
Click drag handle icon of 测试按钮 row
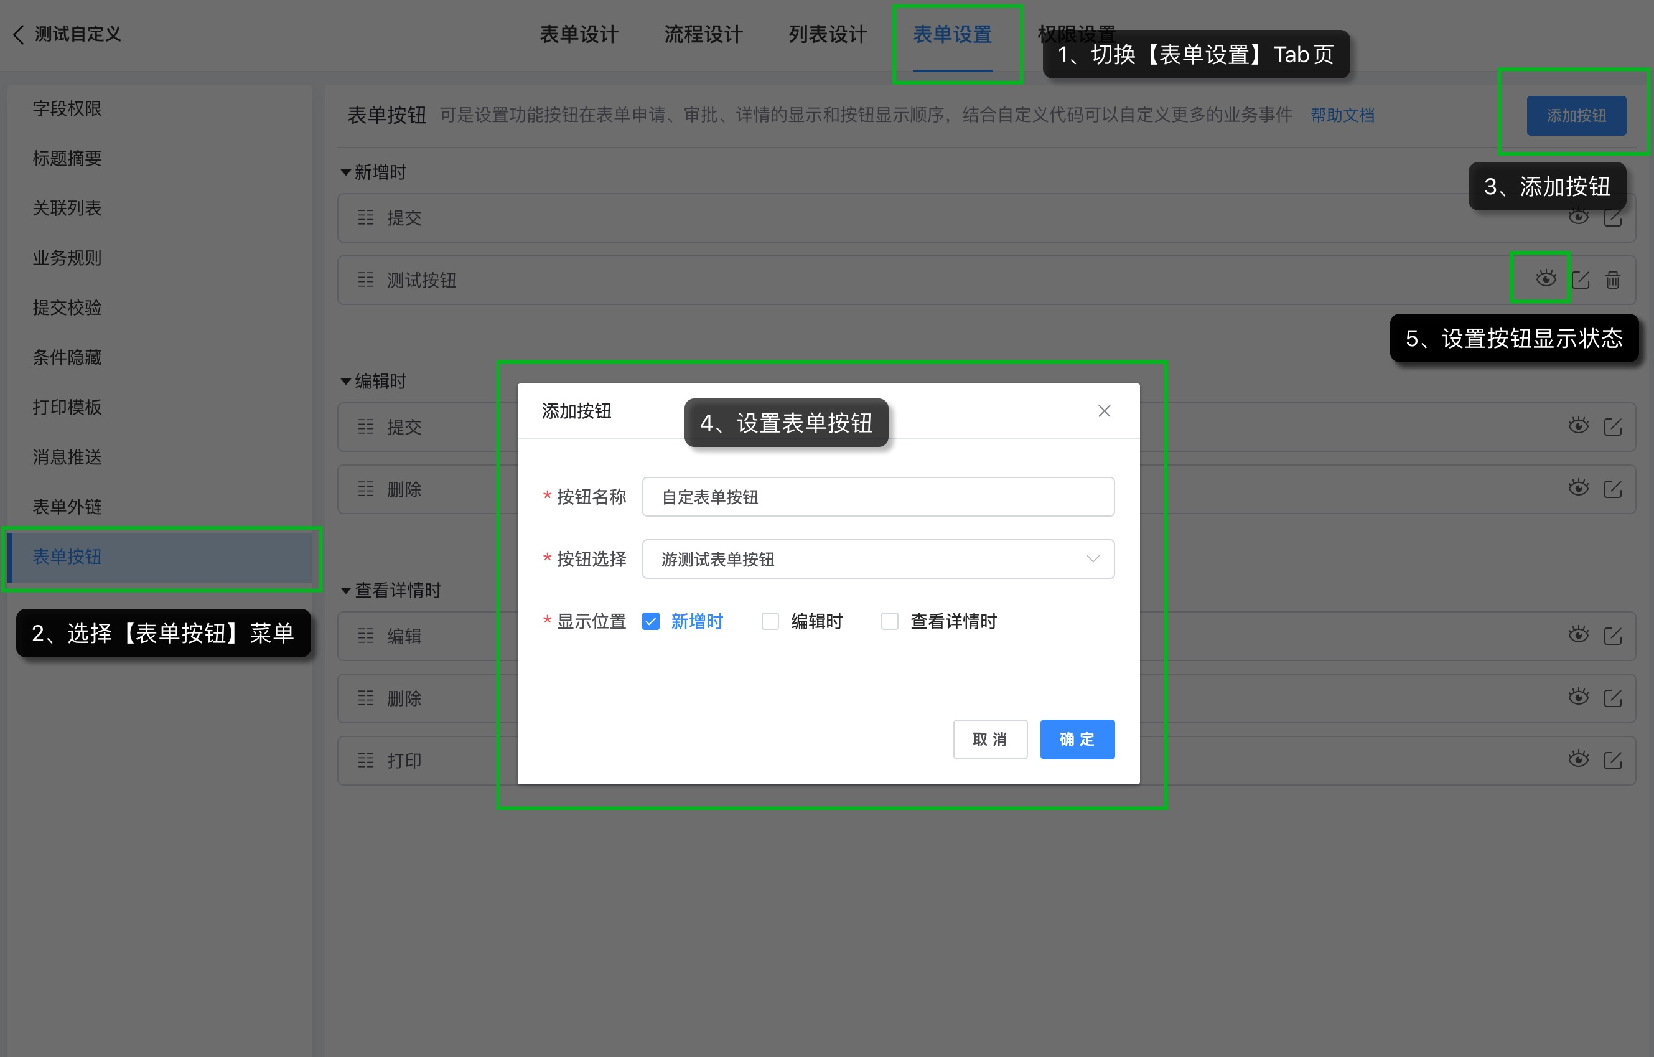click(x=365, y=280)
